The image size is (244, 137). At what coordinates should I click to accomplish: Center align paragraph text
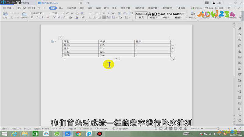click(x=95, y=17)
